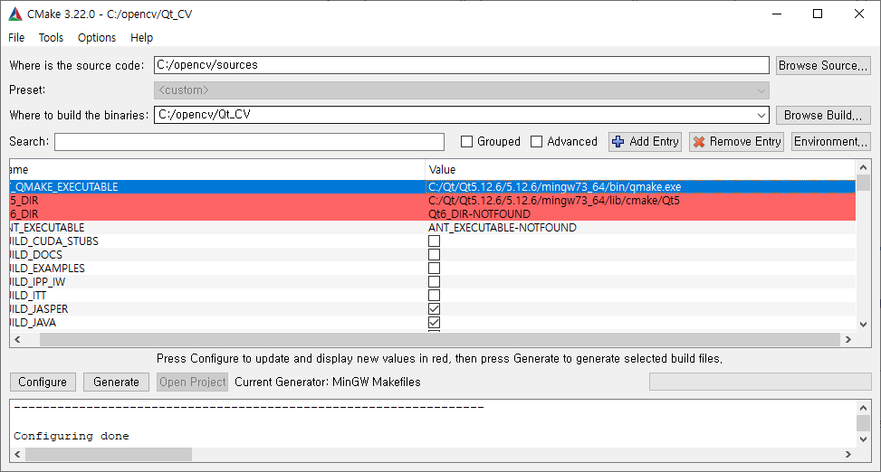Click the source code path field
Screen dimensions: 881x472
[x=461, y=65]
